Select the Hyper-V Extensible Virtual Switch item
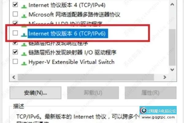This screenshot has width=184, height=123. 71,62
